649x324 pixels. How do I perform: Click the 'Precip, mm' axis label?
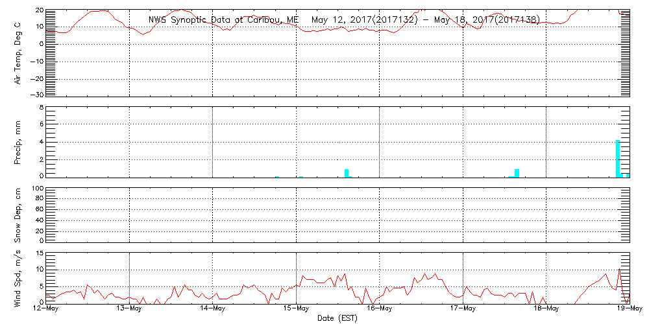(18, 141)
